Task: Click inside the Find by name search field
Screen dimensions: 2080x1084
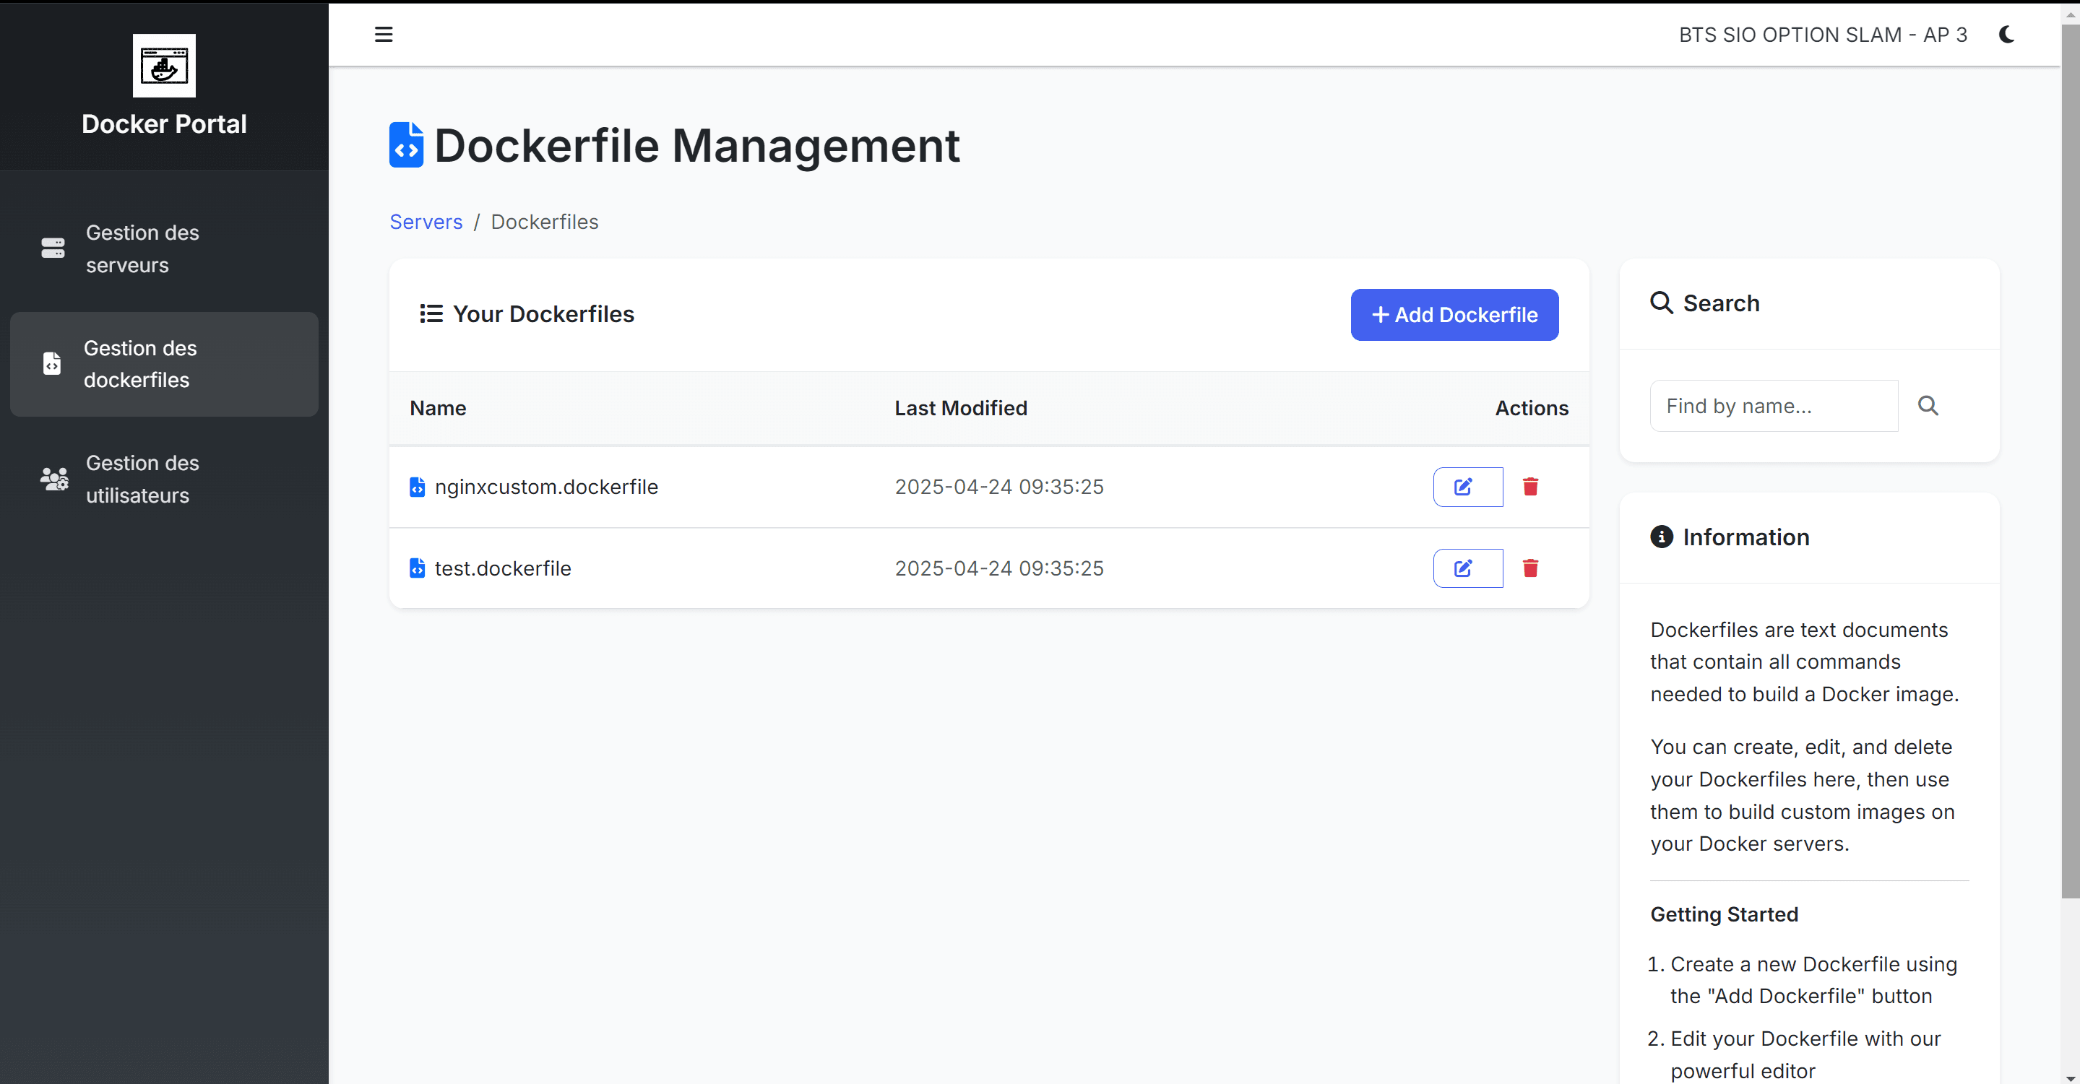Action: click(1772, 405)
